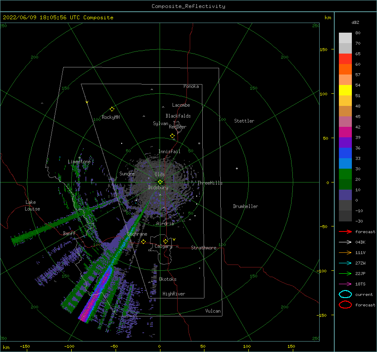Click the Airdrie city label
The height and width of the screenshot is (352, 377).
pos(165,224)
